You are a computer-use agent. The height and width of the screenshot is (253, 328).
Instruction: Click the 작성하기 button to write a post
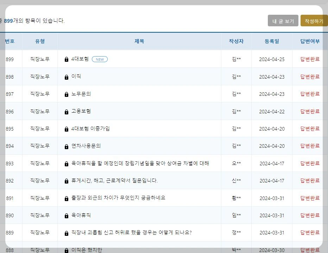click(314, 21)
